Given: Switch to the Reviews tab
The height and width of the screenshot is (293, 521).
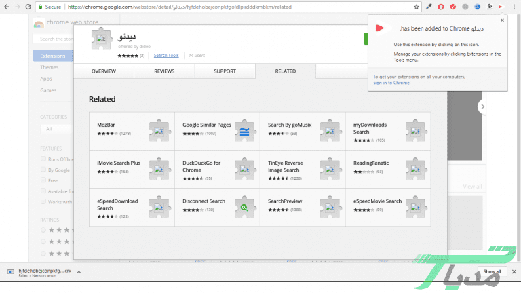Looking at the screenshot, I should coord(164,71).
